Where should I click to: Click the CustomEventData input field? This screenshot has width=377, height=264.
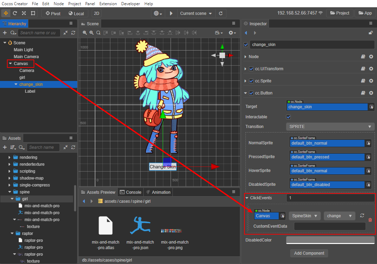(330, 226)
